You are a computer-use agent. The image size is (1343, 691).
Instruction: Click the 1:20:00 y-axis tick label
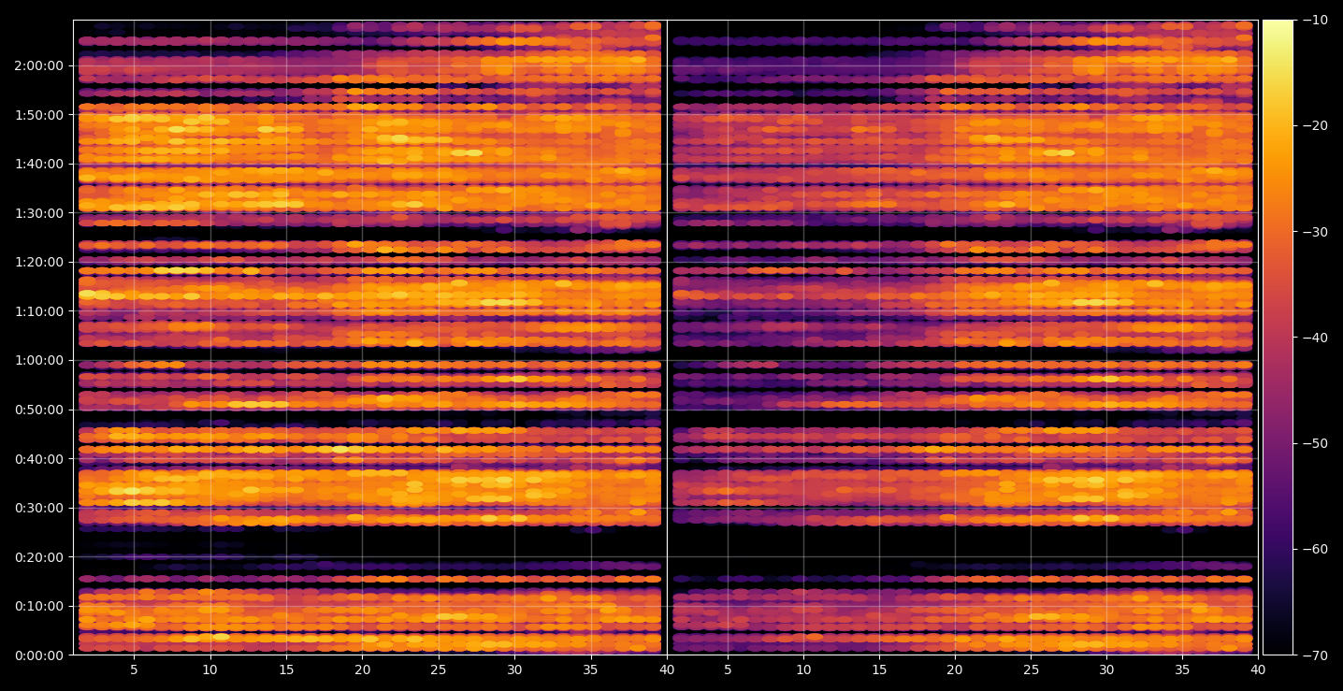coord(39,262)
